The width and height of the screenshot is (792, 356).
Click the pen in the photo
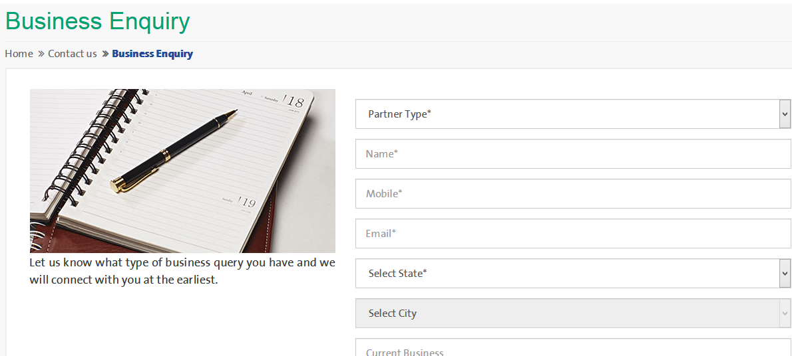click(x=174, y=151)
